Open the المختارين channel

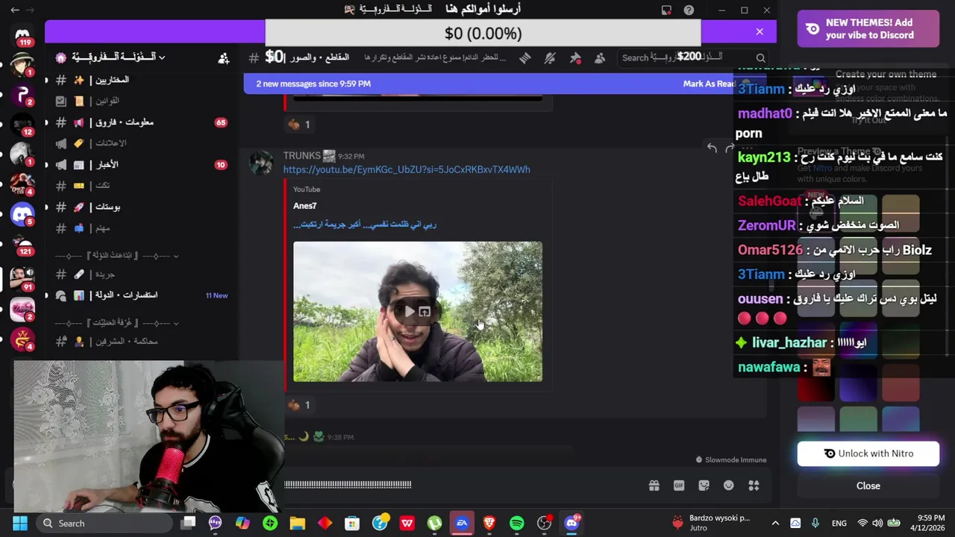[140, 80]
